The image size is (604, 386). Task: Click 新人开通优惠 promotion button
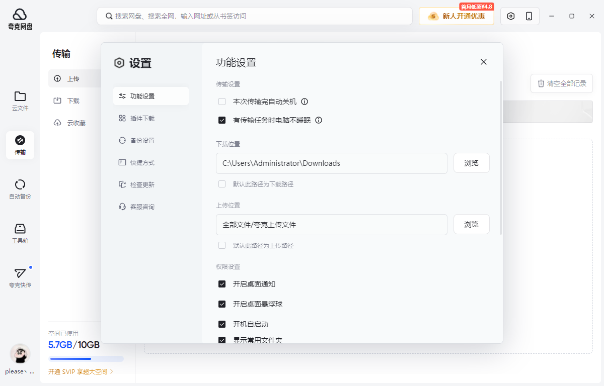pyautogui.click(x=457, y=16)
